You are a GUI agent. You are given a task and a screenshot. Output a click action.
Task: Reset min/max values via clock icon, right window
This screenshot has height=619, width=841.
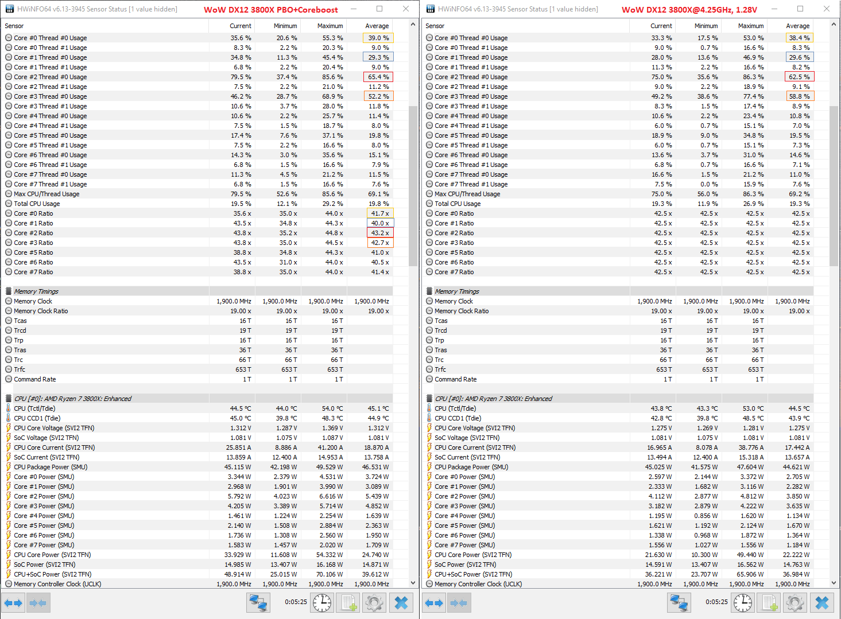coord(742,603)
